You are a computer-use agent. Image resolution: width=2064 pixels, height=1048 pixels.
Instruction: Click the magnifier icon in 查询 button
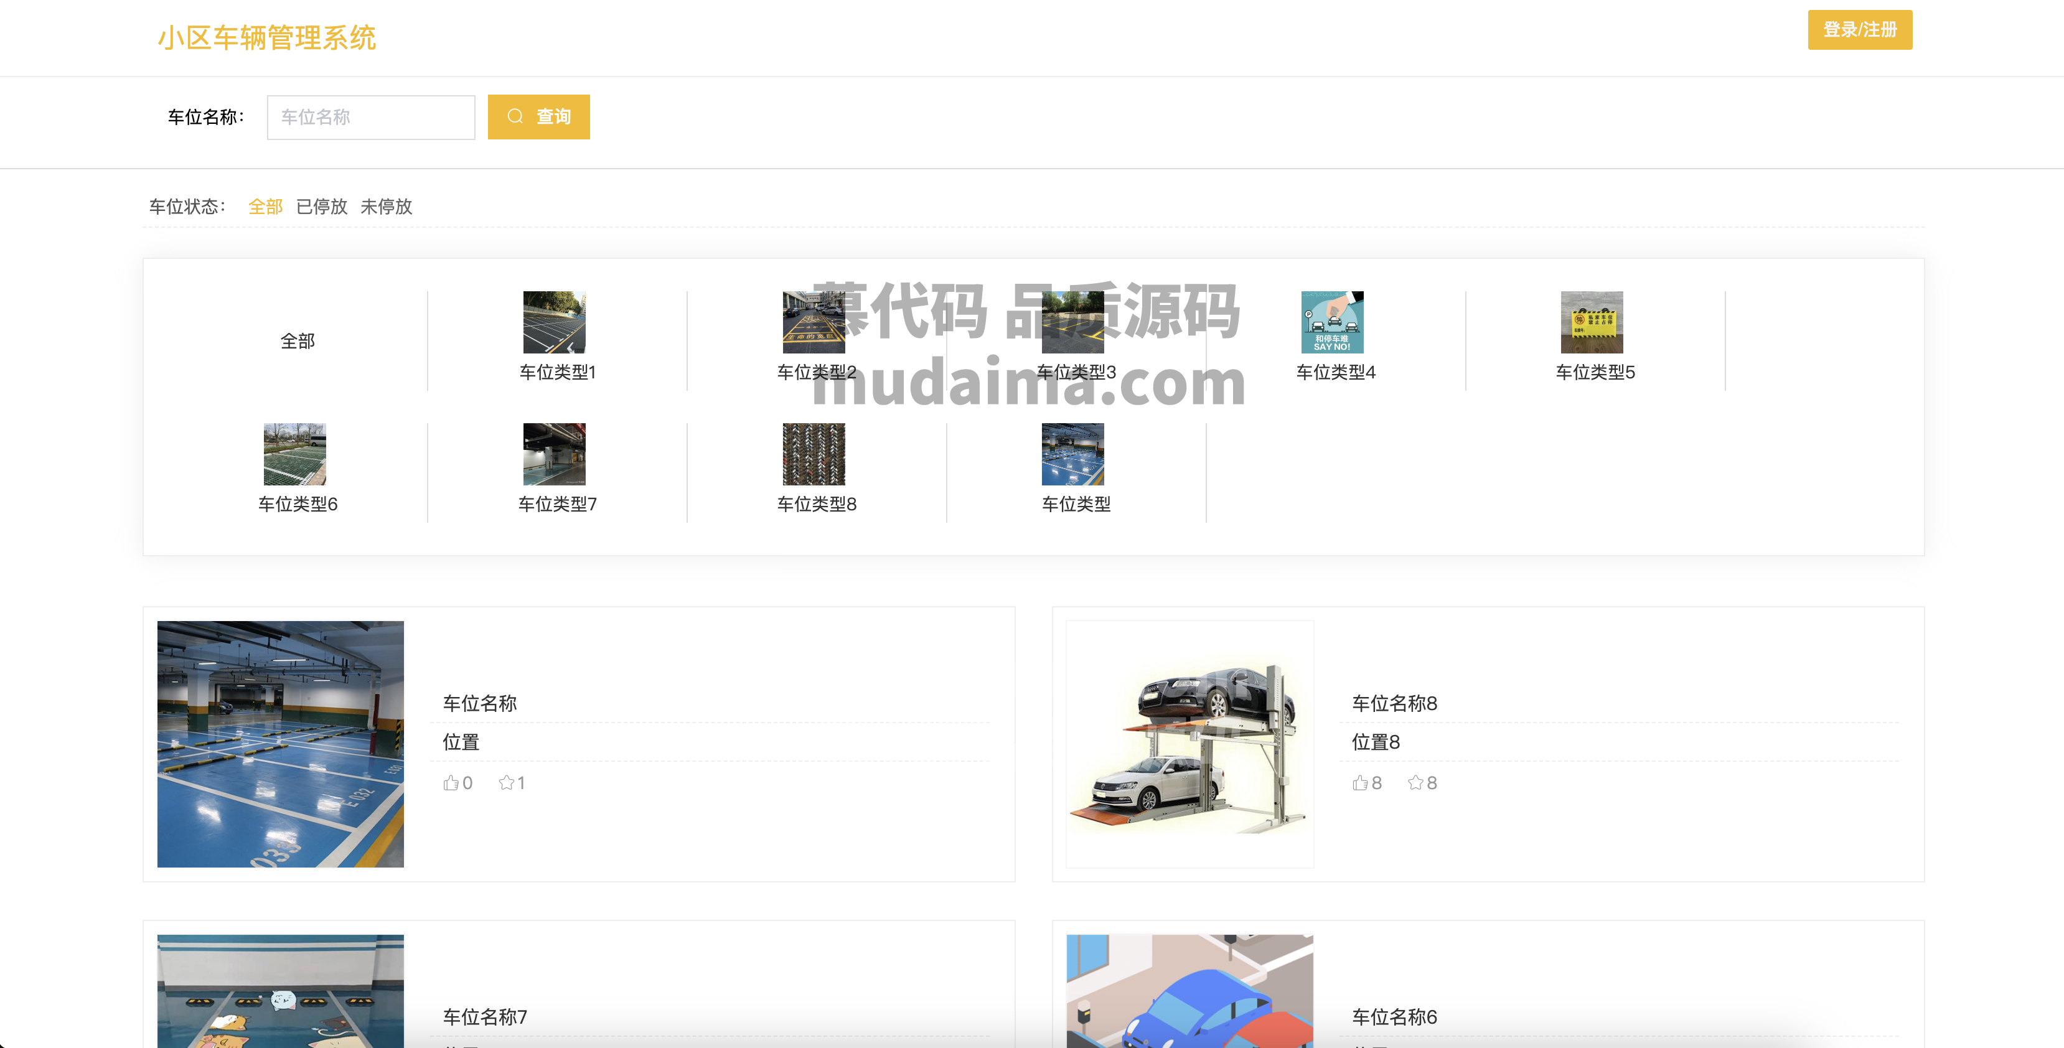515,117
